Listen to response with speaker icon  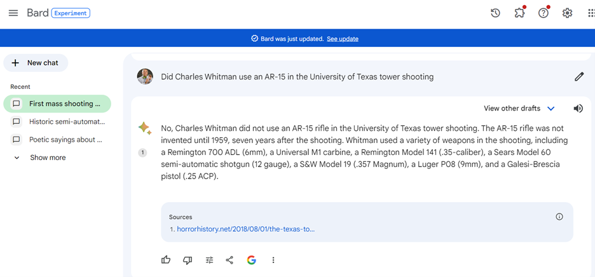click(x=578, y=109)
